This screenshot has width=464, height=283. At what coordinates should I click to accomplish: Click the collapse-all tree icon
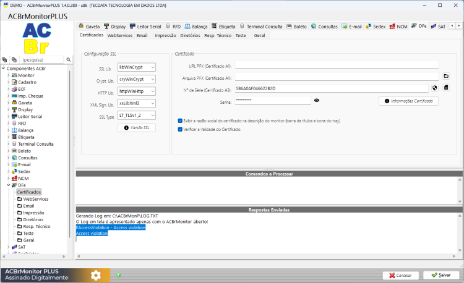pos(14,60)
